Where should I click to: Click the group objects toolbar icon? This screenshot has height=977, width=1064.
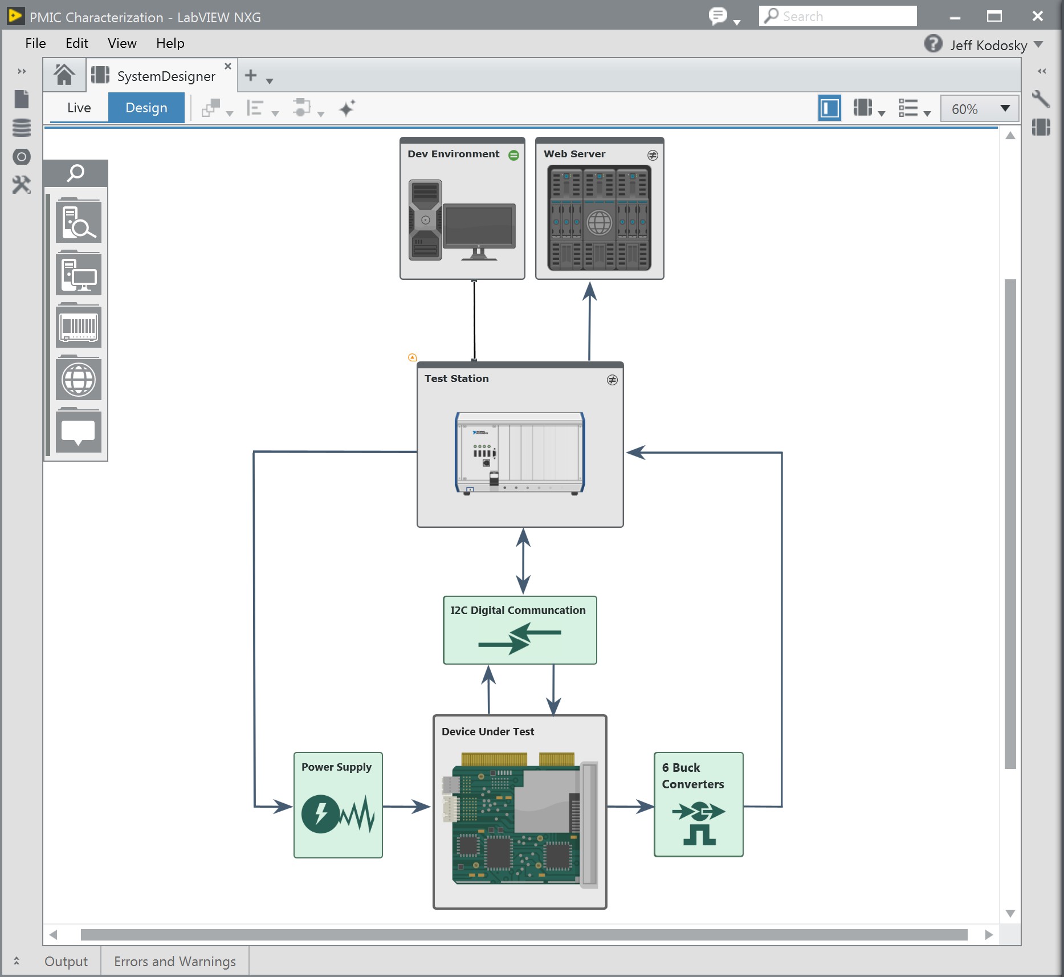[301, 108]
